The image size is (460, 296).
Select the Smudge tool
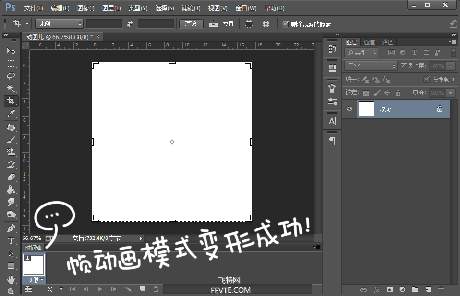point(11,202)
